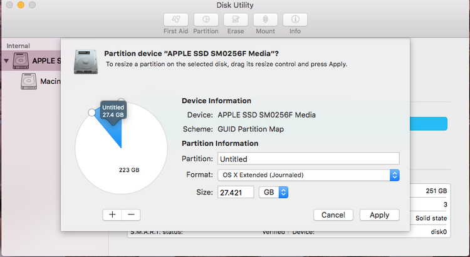The image size is (470, 257).
Task: Cancel the partition dialog
Action: click(333, 215)
